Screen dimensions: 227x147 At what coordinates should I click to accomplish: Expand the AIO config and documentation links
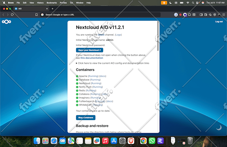(112, 63)
